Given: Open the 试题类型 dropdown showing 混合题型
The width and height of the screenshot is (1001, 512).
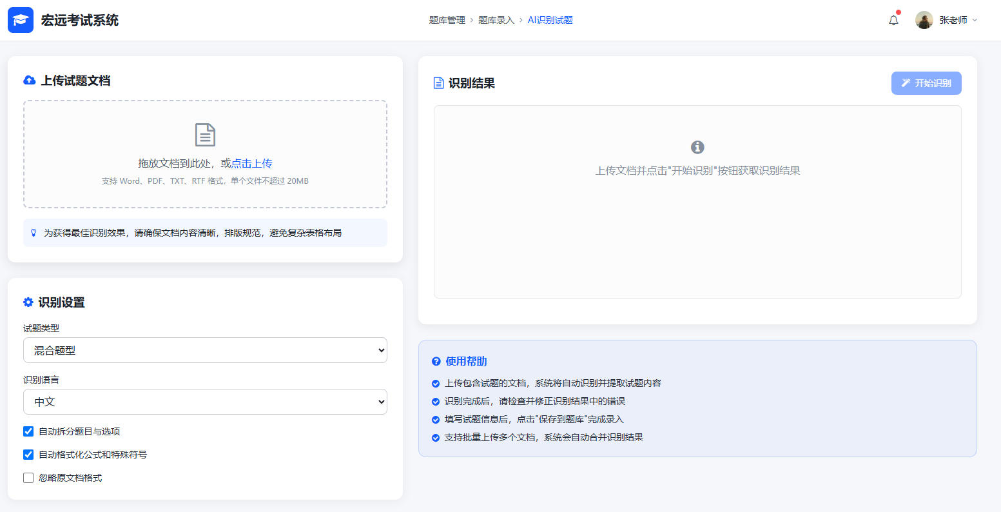Looking at the screenshot, I should [x=205, y=350].
